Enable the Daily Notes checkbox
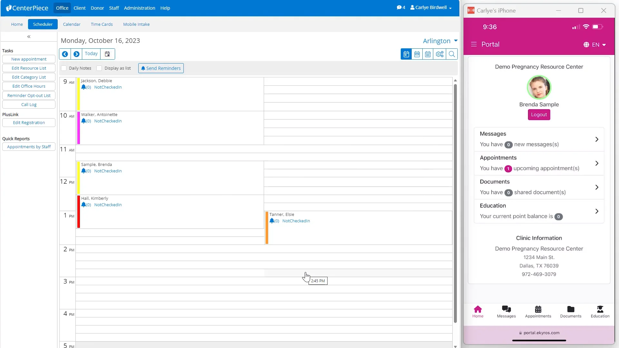This screenshot has height=348, width=619. (64, 68)
